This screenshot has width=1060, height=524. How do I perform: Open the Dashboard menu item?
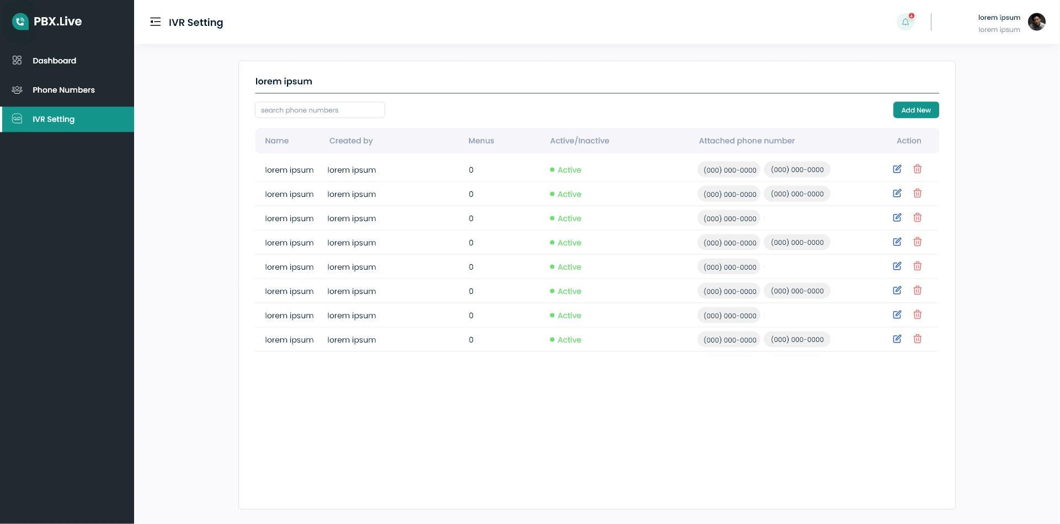pos(54,61)
